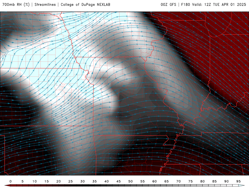
Task: Click the '5' colorbar scale label
Action: (22, 181)
